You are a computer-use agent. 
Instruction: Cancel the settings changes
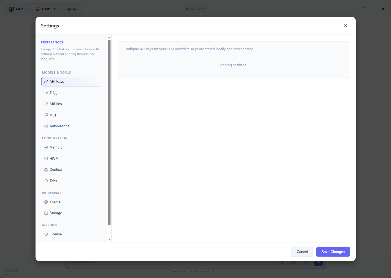(x=302, y=252)
